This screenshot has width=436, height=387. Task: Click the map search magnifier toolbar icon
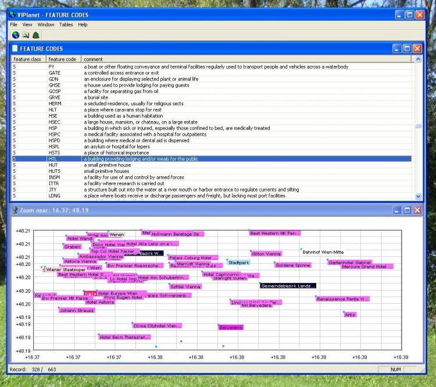coord(26,35)
